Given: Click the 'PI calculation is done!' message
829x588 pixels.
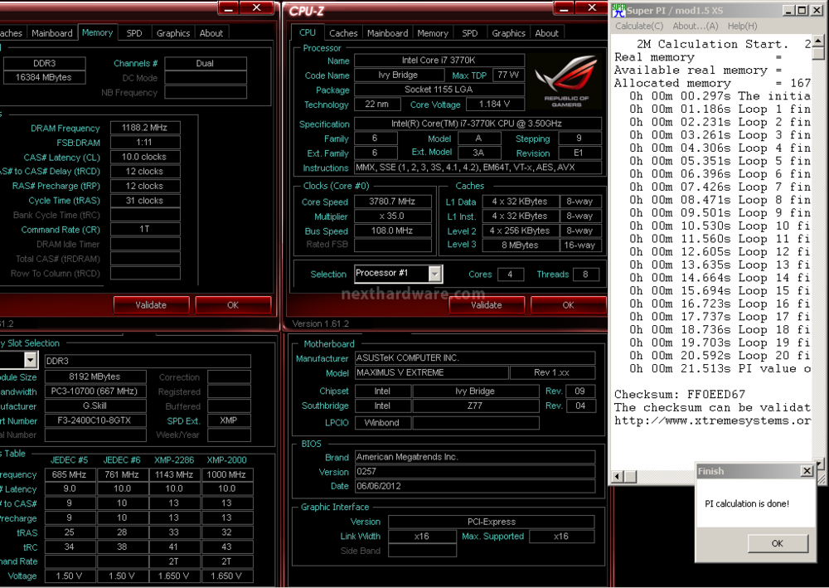Looking at the screenshot, I should [x=747, y=504].
